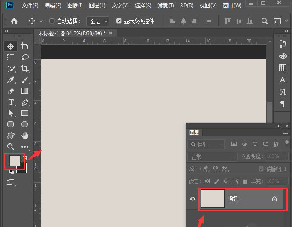Toggle the 自动选择 checkbox
Screen dimensions: 292x227
(52, 21)
